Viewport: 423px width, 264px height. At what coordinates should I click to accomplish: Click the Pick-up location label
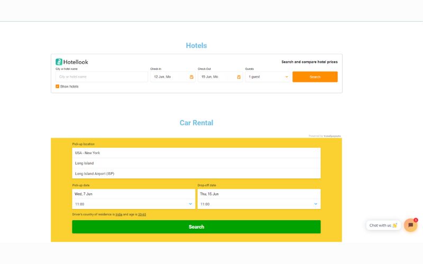[x=84, y=144]
